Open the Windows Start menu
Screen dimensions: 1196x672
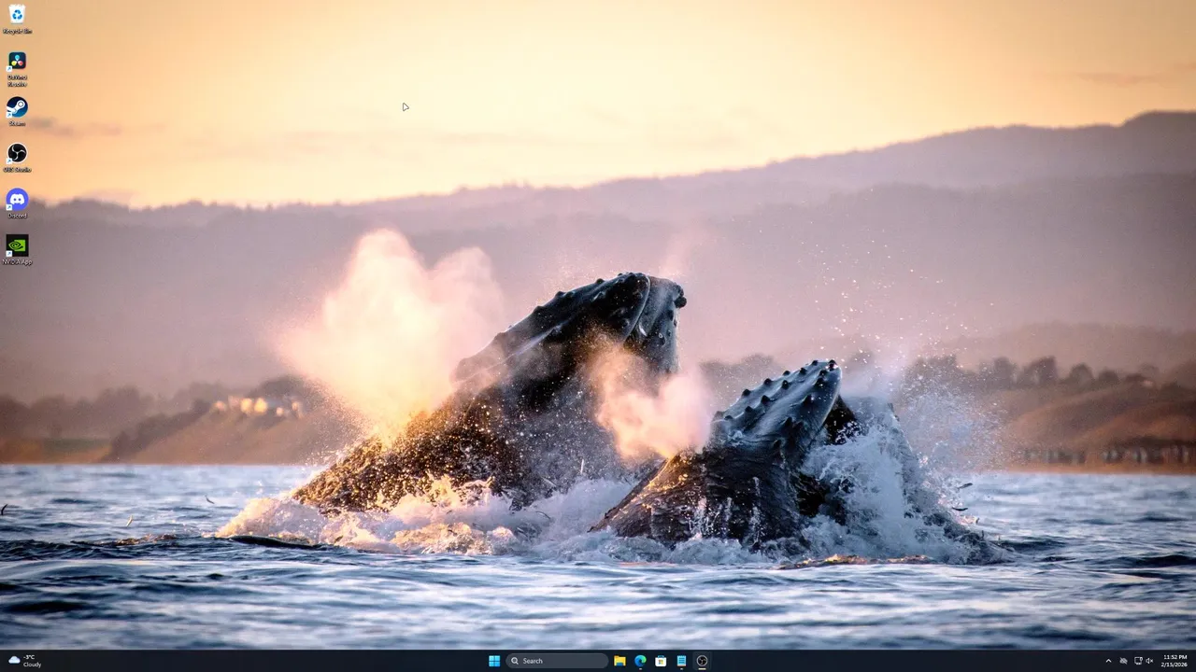point(494,661)
